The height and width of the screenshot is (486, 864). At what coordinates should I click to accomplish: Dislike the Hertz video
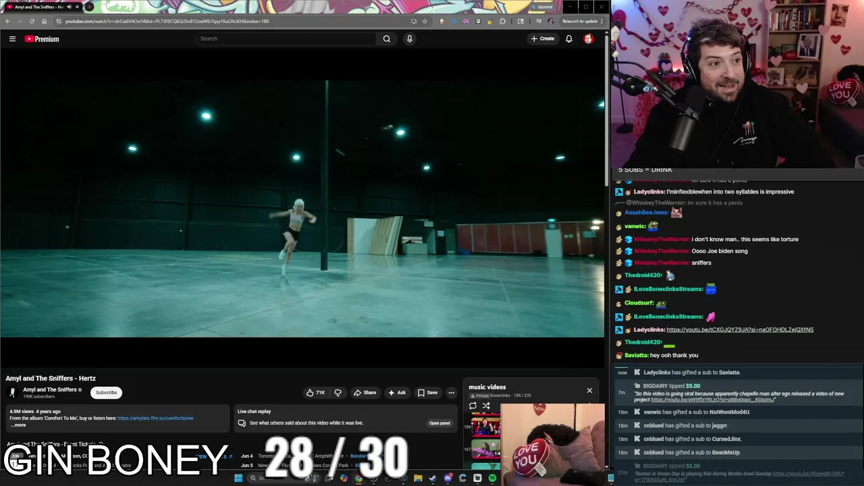point(338,393)
